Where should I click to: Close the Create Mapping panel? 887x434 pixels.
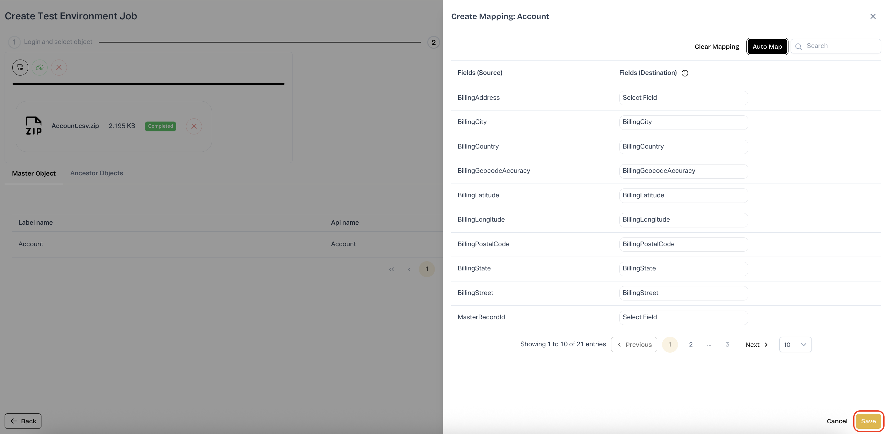[x=873, y=17]
